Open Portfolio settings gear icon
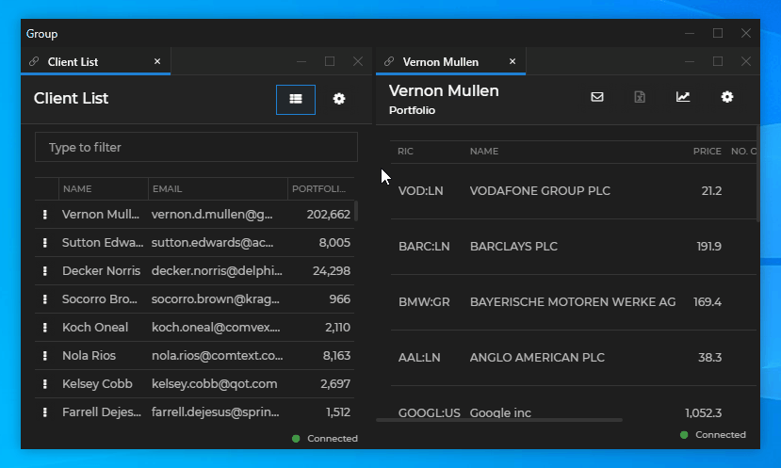 726,97
